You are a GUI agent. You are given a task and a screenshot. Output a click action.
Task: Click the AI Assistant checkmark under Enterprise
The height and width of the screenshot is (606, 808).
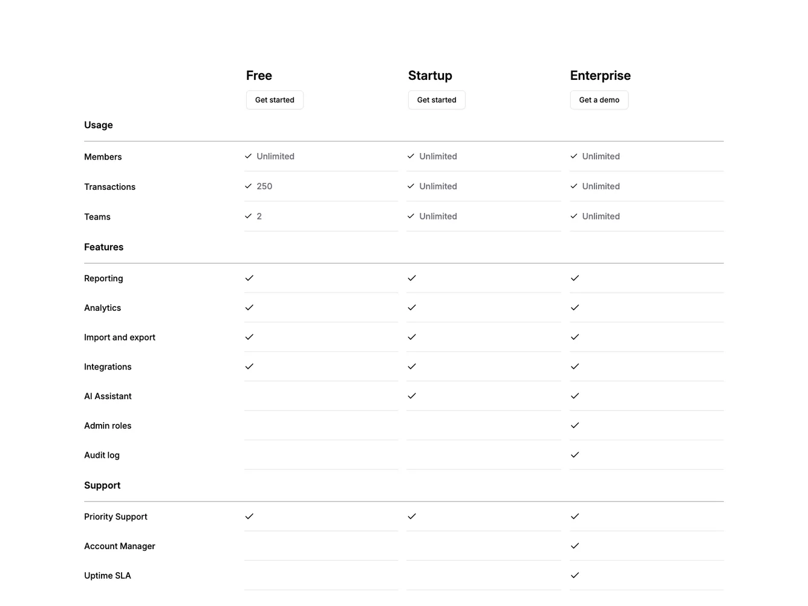[x=575, y=396]
